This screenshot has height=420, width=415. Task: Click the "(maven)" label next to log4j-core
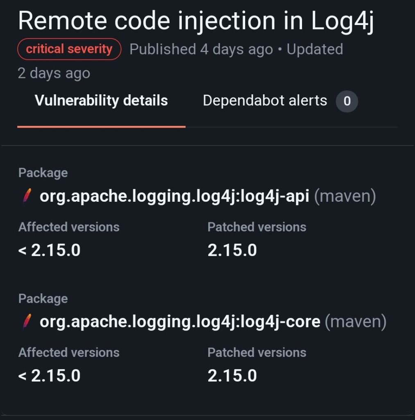355,322
